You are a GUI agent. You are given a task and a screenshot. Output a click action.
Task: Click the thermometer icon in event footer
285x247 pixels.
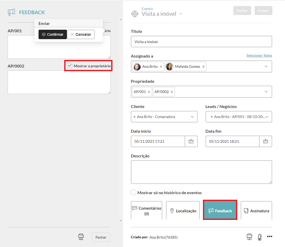pyautogui.click(x=260, y=237)
